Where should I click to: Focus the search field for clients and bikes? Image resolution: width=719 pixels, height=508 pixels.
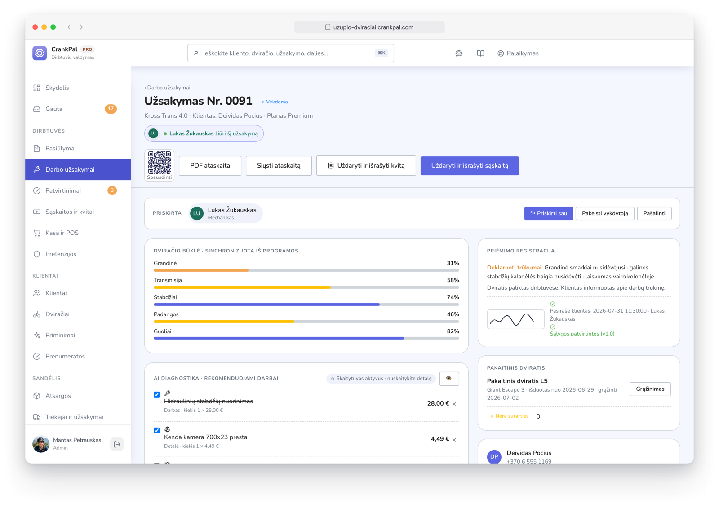tap(290, 53)
